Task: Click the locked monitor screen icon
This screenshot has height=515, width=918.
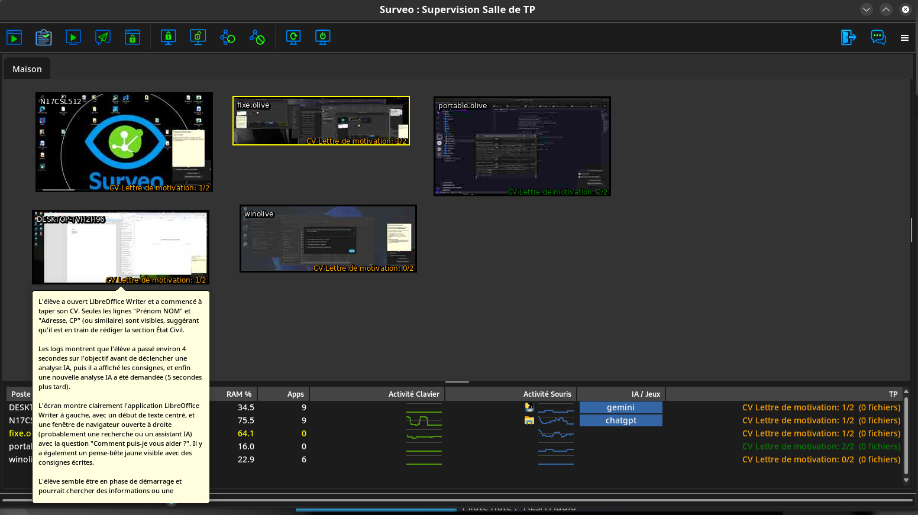Action: [169, 38]
